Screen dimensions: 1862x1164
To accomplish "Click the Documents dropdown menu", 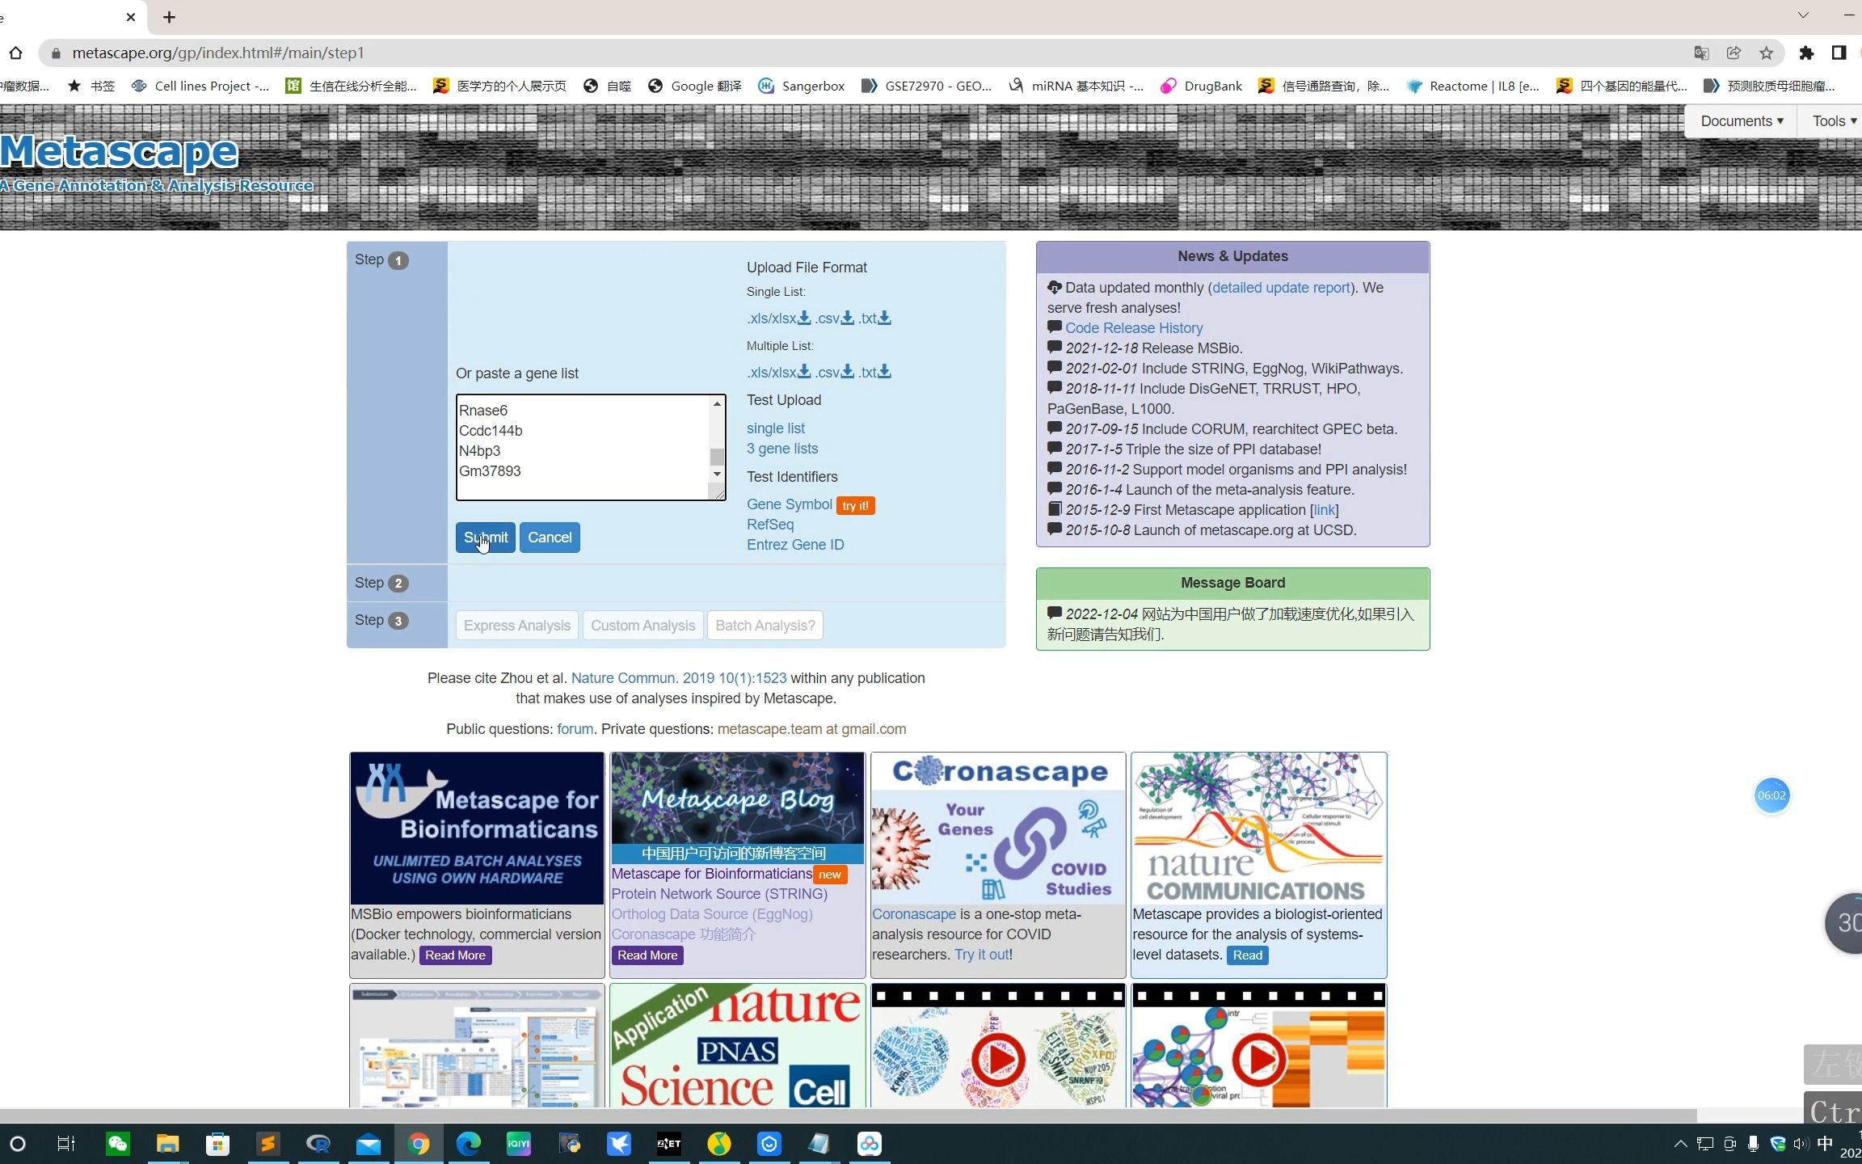I will click(x=1742, y=120).
